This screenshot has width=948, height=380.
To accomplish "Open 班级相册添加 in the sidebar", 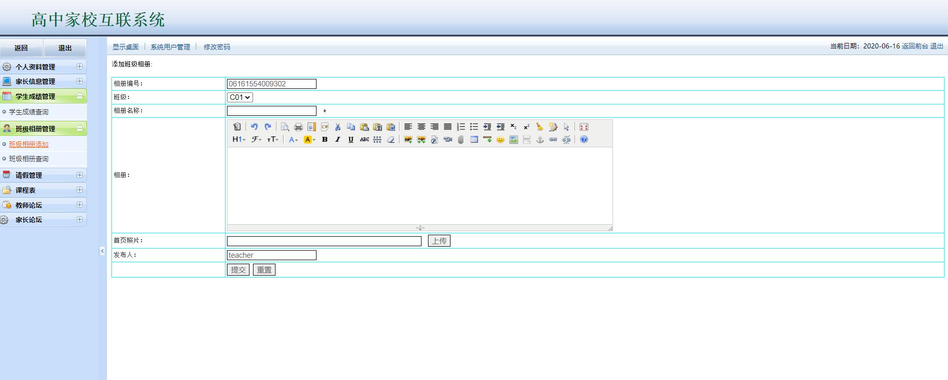I will [x=28, y=144].
